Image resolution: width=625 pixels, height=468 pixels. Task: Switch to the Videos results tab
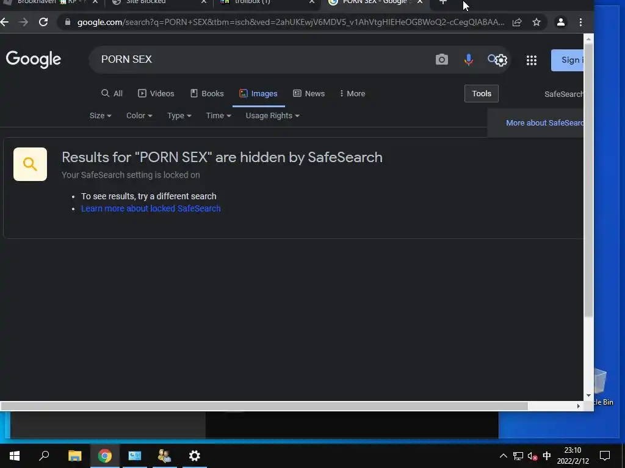pos(156,93)
